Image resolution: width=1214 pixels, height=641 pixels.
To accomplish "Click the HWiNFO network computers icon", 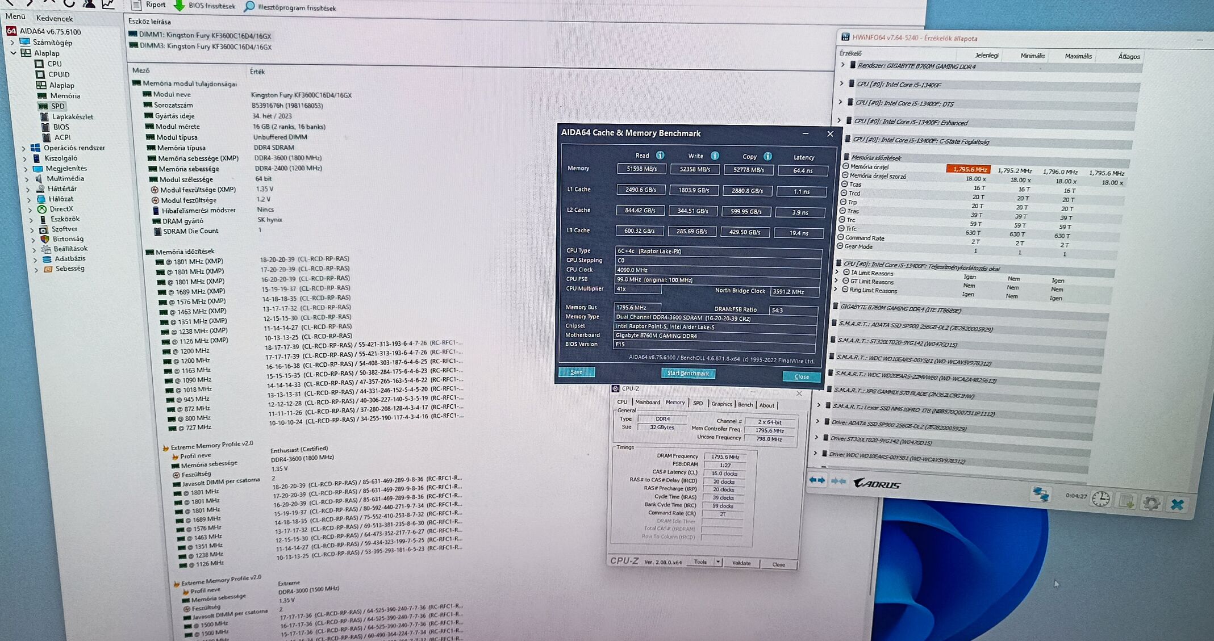I will (x=1040, y=494).
